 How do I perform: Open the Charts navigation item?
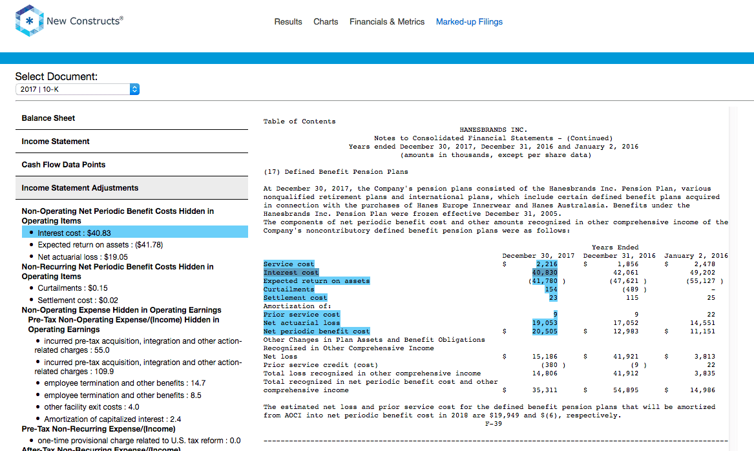coord(326,21)
